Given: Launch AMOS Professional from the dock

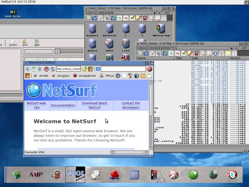Looking at the screenshot, I should point(74,175).
